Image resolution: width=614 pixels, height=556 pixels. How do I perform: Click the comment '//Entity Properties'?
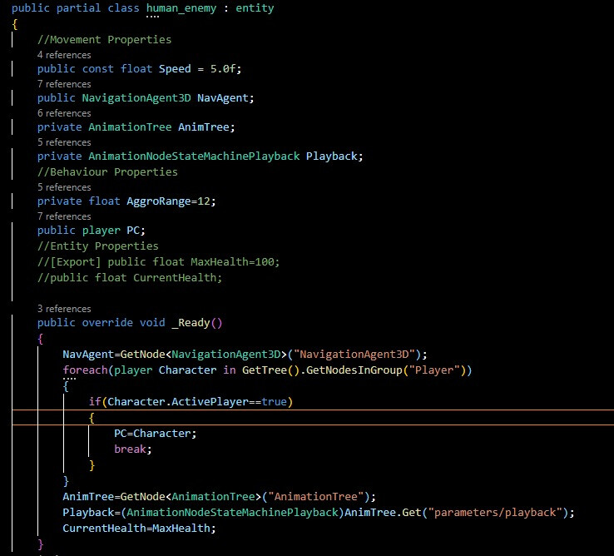(98, 246)
